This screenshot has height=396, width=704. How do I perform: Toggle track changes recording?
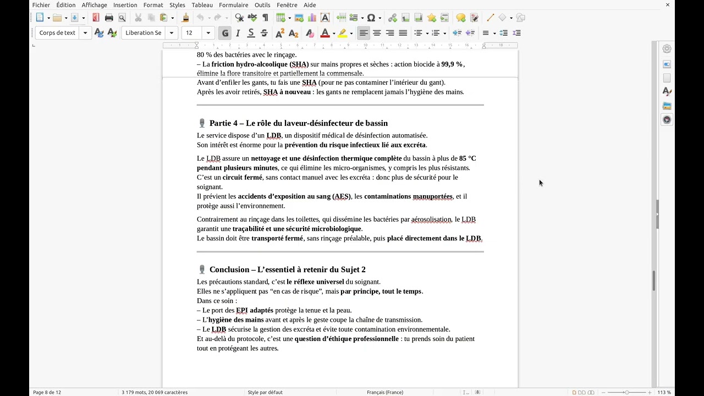[474, 18]
